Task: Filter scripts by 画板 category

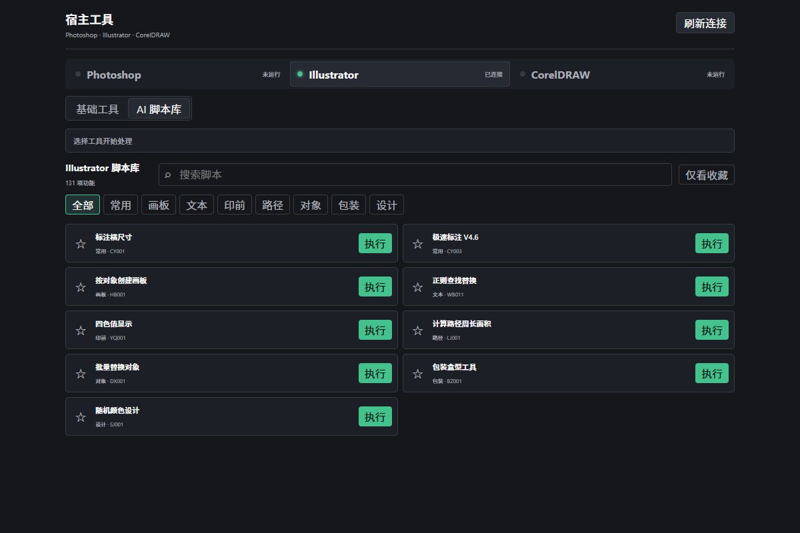Action: pyautogui.click(x=159, y=205)
